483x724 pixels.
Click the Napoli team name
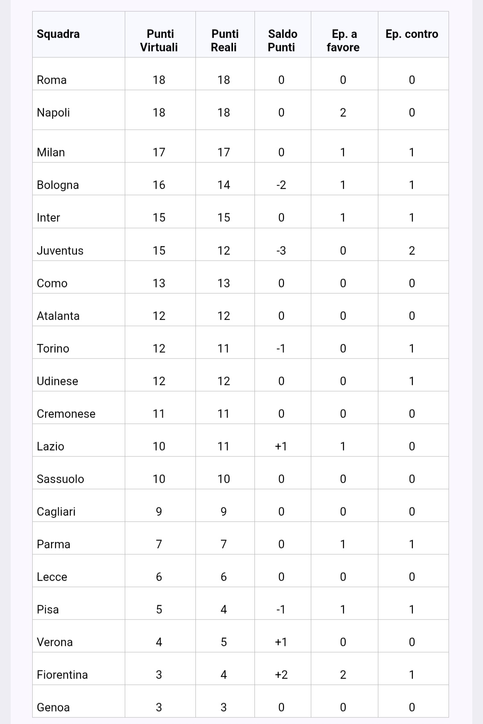tap(53, 113)
